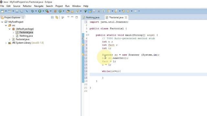The image size is (207, 116).
Task: Toggle Show Whitespace Characters pilcrow button
Action: pyautogui.click(x=103, y=11)
